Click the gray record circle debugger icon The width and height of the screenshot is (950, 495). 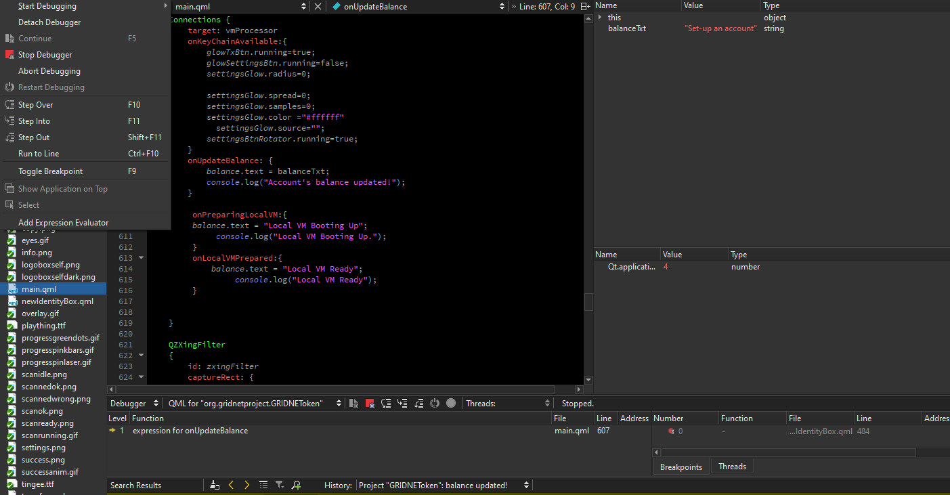coord(451,403)
